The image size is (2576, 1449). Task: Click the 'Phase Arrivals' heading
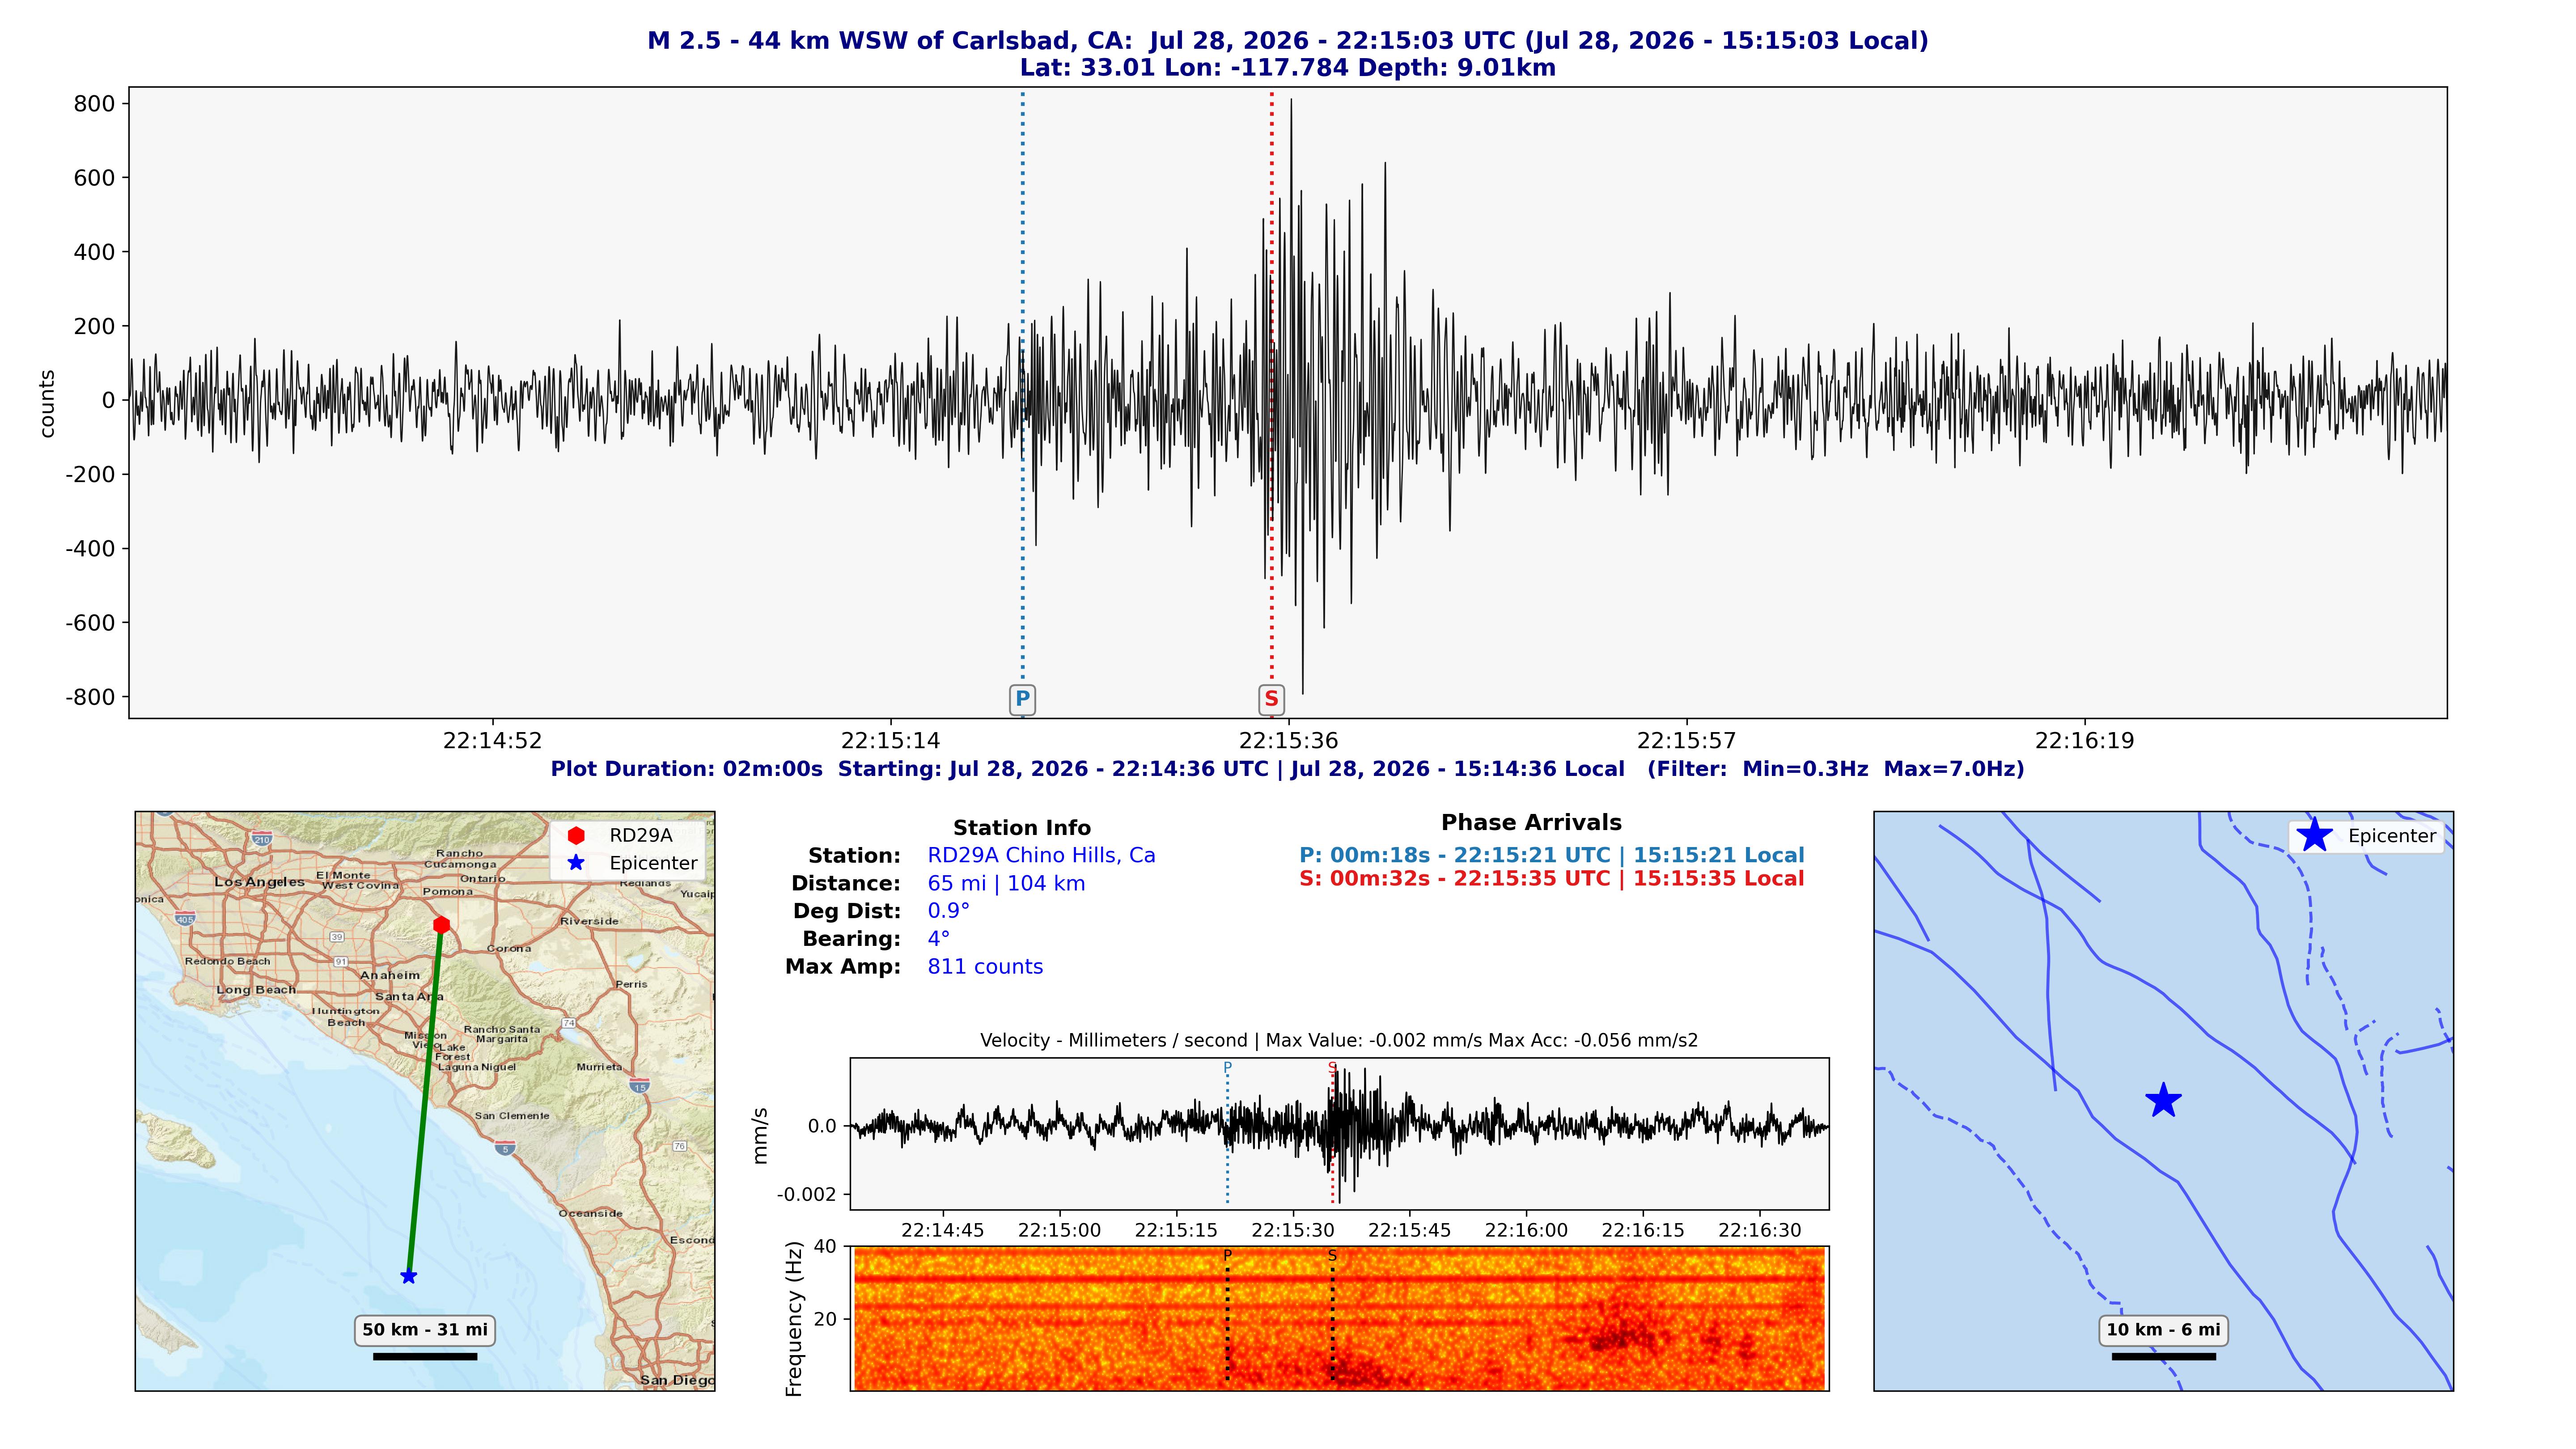pyautogui.click(x=1531, y=823)
